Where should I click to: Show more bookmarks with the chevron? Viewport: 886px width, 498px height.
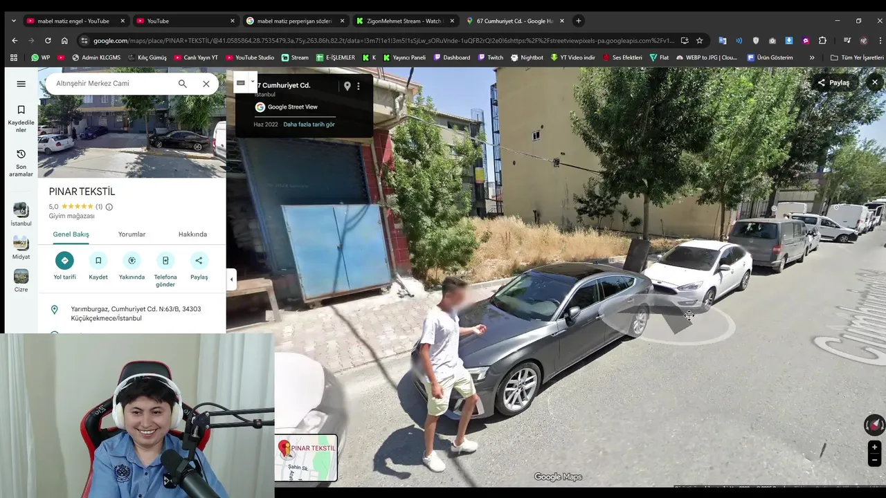[x=812, y=57]
